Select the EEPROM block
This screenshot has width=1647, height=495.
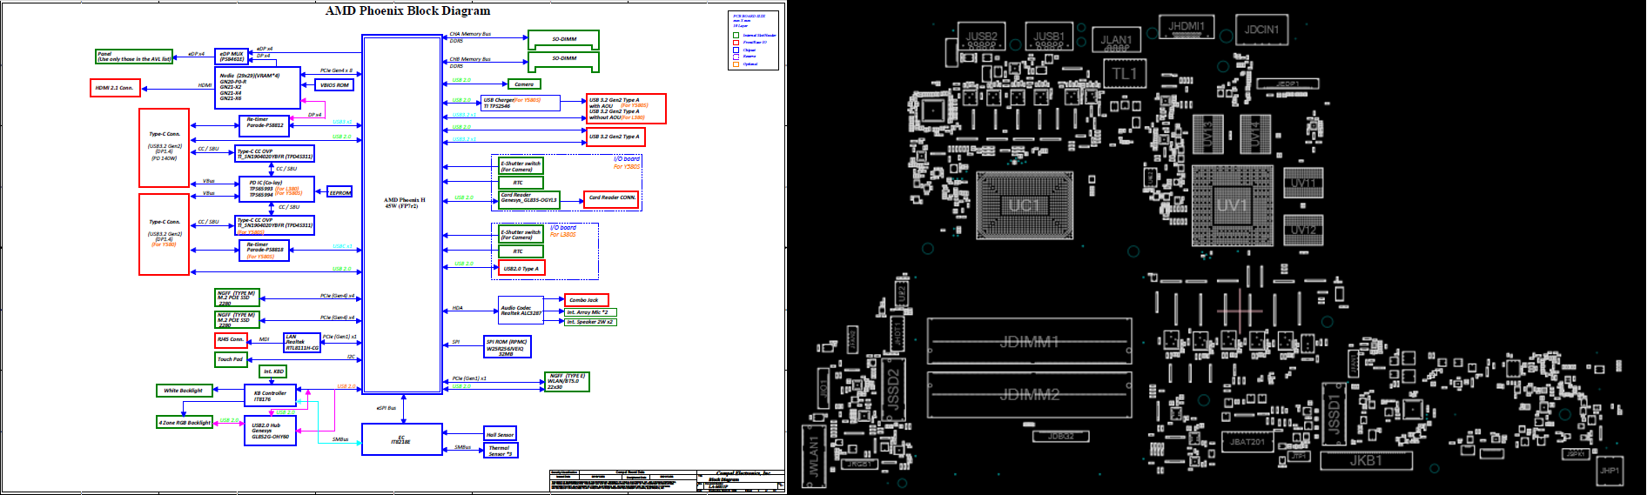[340, 192]
